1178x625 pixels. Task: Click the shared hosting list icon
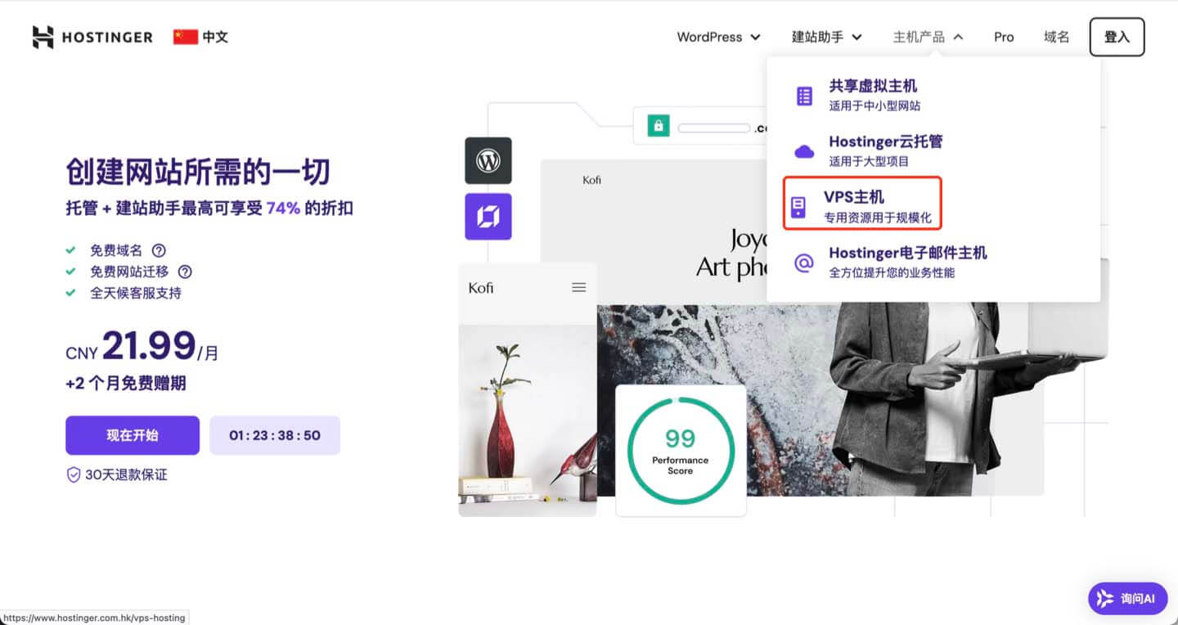pos(804,96)
